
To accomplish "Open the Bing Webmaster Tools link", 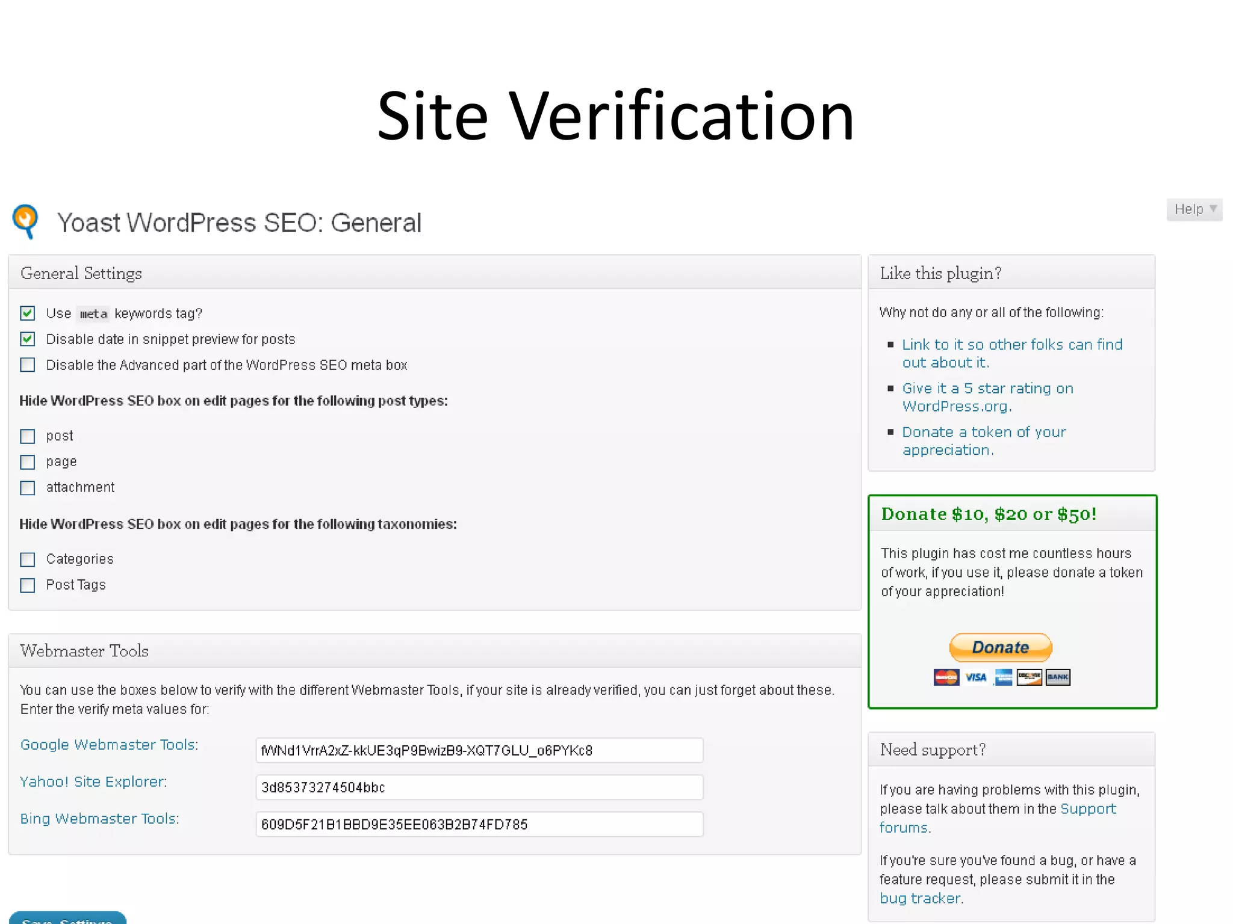I will pyautogui.click(x=99, y=819).
